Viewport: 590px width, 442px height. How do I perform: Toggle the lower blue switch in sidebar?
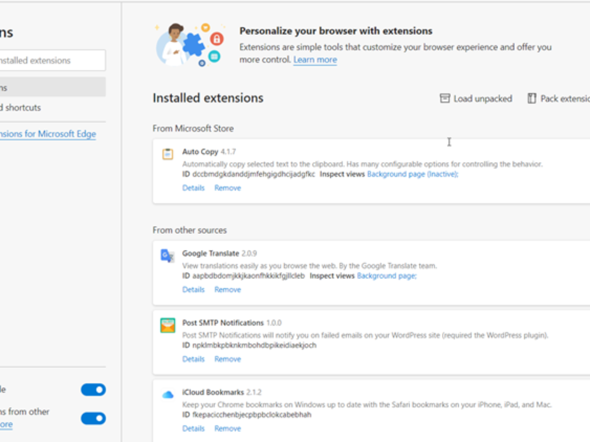pyautogui.click(x=93, y=418)
